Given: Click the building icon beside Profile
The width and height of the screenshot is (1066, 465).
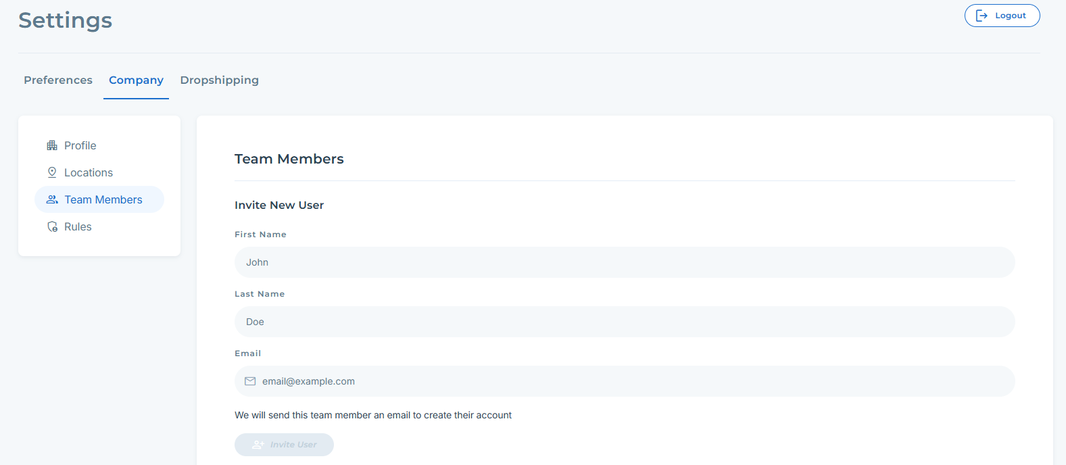Looking at the screenshot, I should [52, 145].
